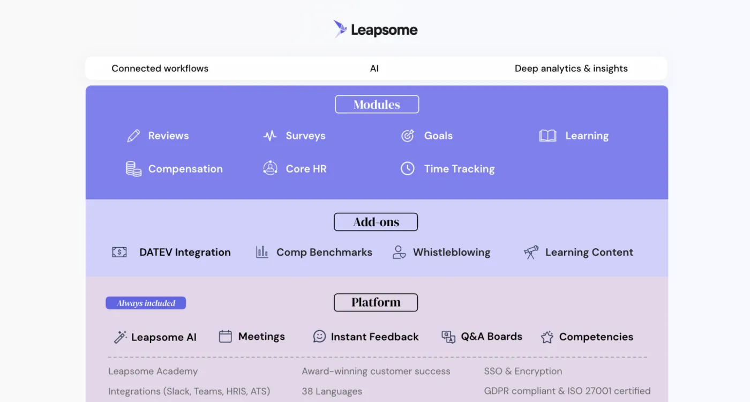The width and height of the screenshot is (750, 402).
Task: Click the Always included badge
Action: pyautogui.click(x=146, y=303)
